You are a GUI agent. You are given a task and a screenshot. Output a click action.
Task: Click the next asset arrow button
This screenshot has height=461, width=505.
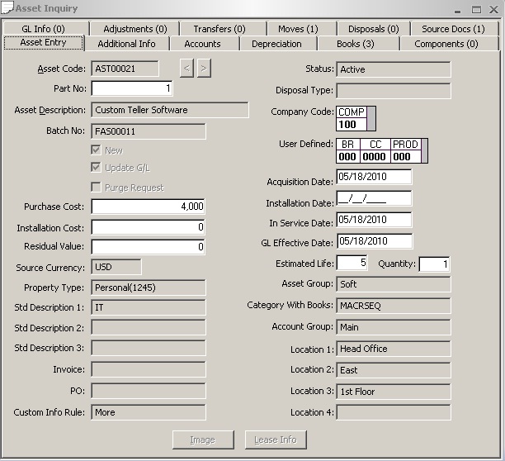[x=204, y=69]
